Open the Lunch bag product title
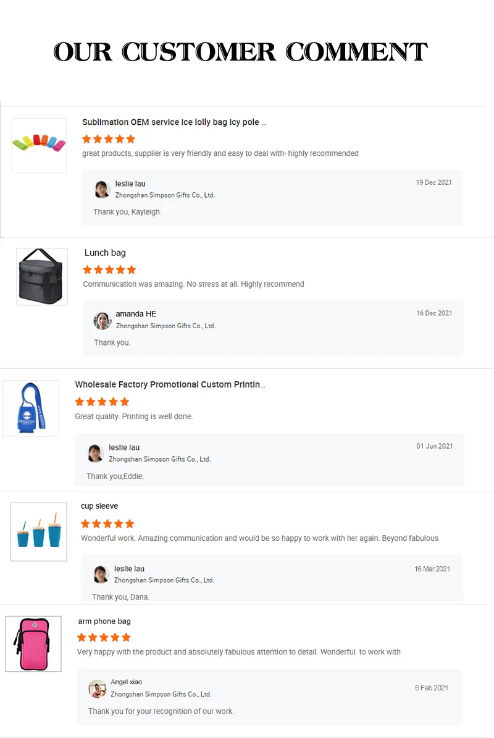This screenshot has height=738, width=494. [105, 253]
